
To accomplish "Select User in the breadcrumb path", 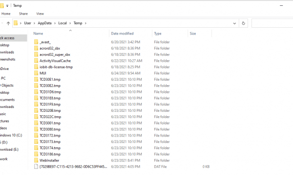I will pyautogui.click(x=27, y=23).
